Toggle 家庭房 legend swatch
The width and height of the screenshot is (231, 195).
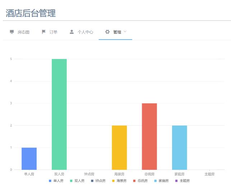pyautogui.click(x=156, y=181)
